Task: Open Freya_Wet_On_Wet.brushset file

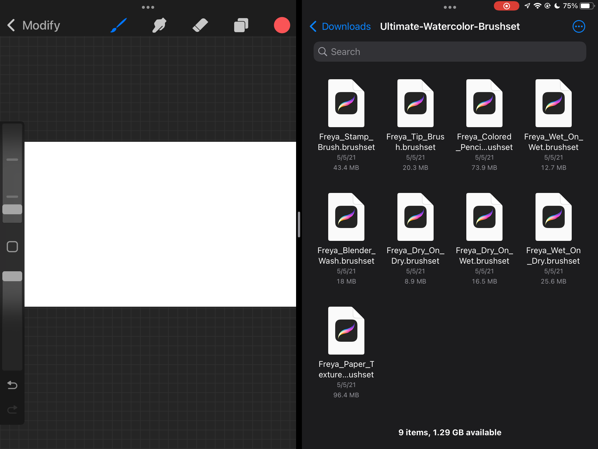Action: pos(553,103)
